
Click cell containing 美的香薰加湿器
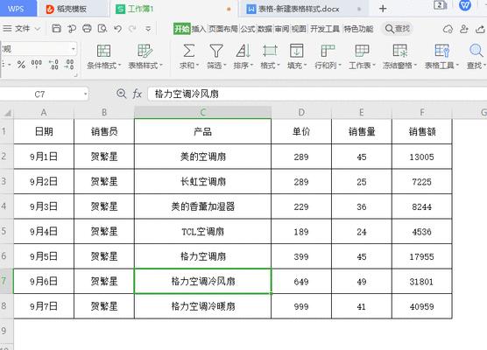[x=203, y=206]
